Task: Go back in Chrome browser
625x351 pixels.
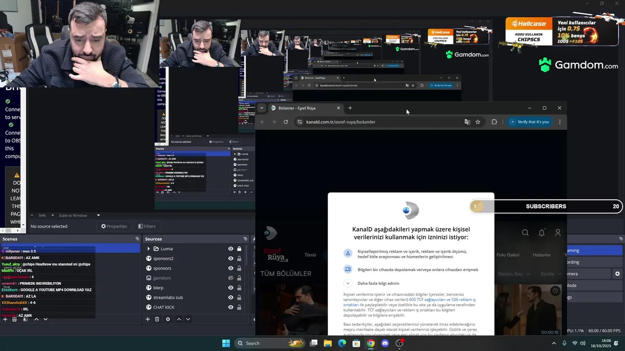Action: click(262, 122)
